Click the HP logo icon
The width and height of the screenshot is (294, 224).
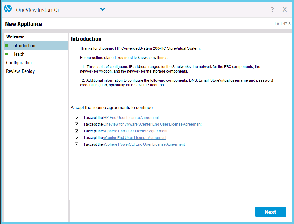point(8,9)
